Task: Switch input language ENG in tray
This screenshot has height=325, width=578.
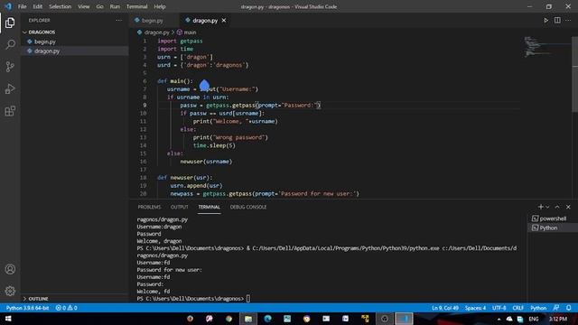Action: coord(534,319)
